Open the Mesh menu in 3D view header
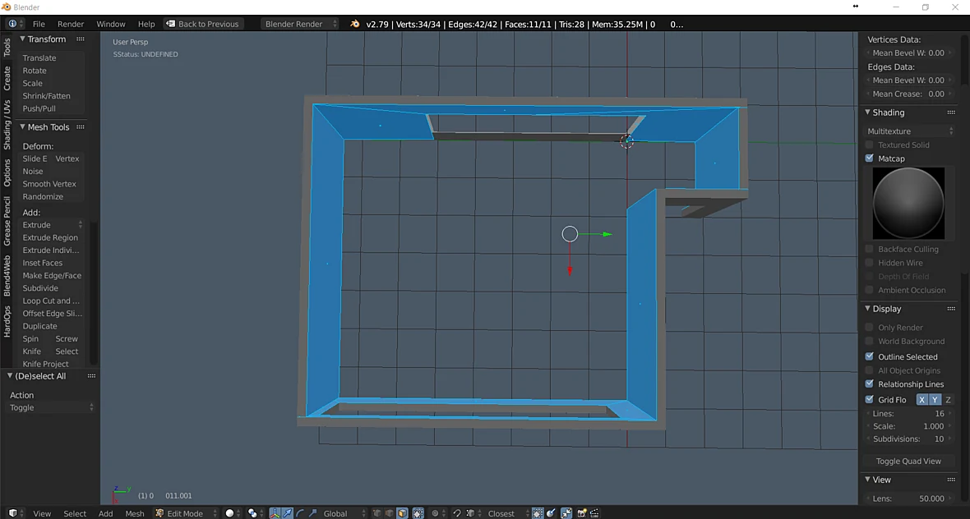The width and height of the screenshot is (970, 519). coord(134,512)
